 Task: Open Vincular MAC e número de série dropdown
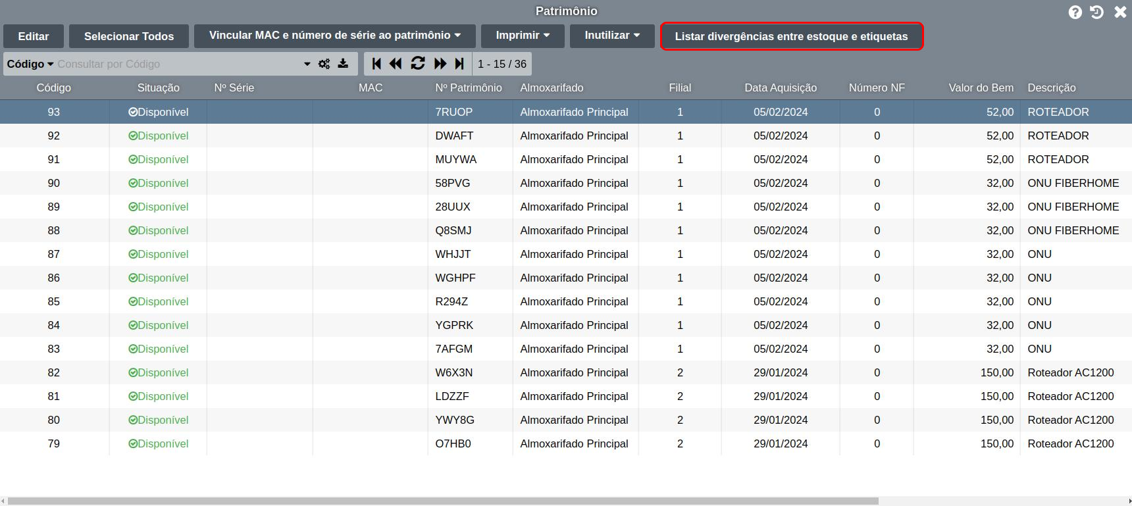[335, 36]
